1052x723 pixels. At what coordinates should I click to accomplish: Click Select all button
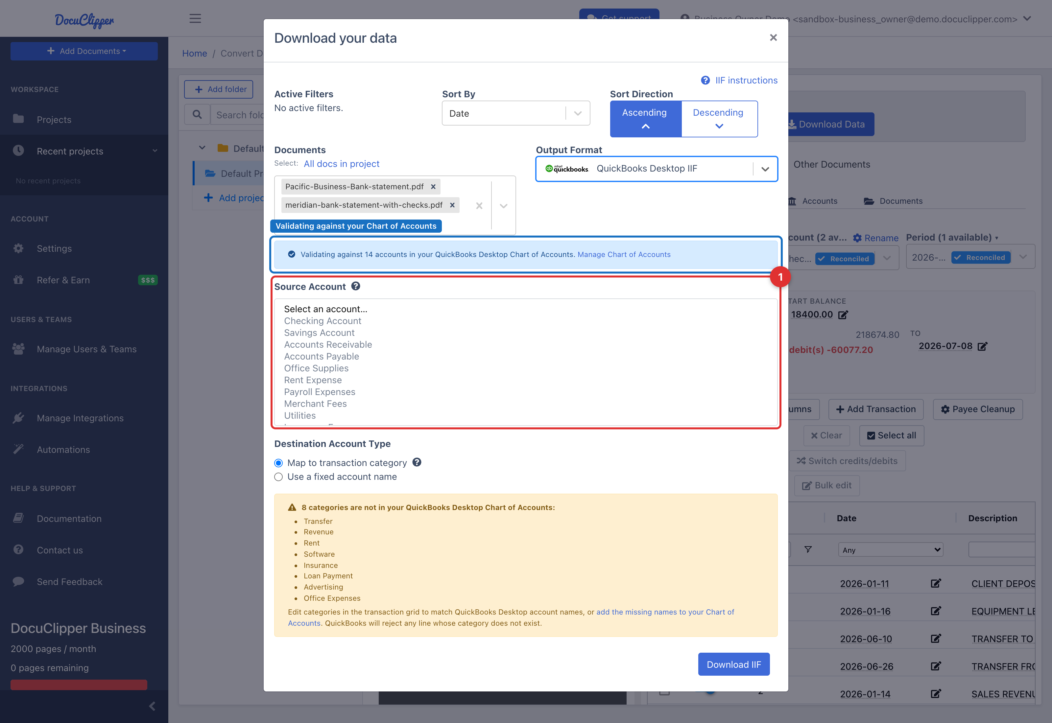[892, 435]
